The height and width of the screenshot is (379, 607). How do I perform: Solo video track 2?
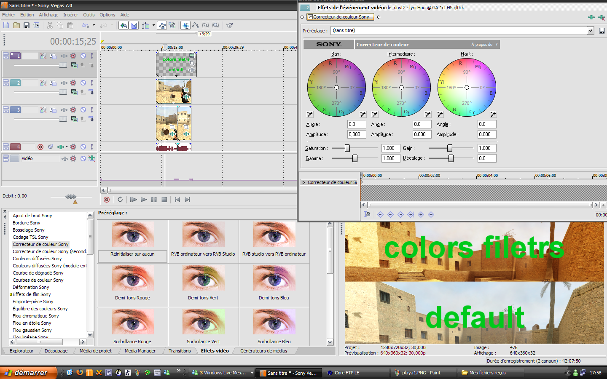click(x=91, y=83)
